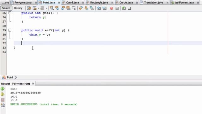Click the greyed Forward navigation icon
The width and height of the screenshot is (202, 114).
pos(42,8)
